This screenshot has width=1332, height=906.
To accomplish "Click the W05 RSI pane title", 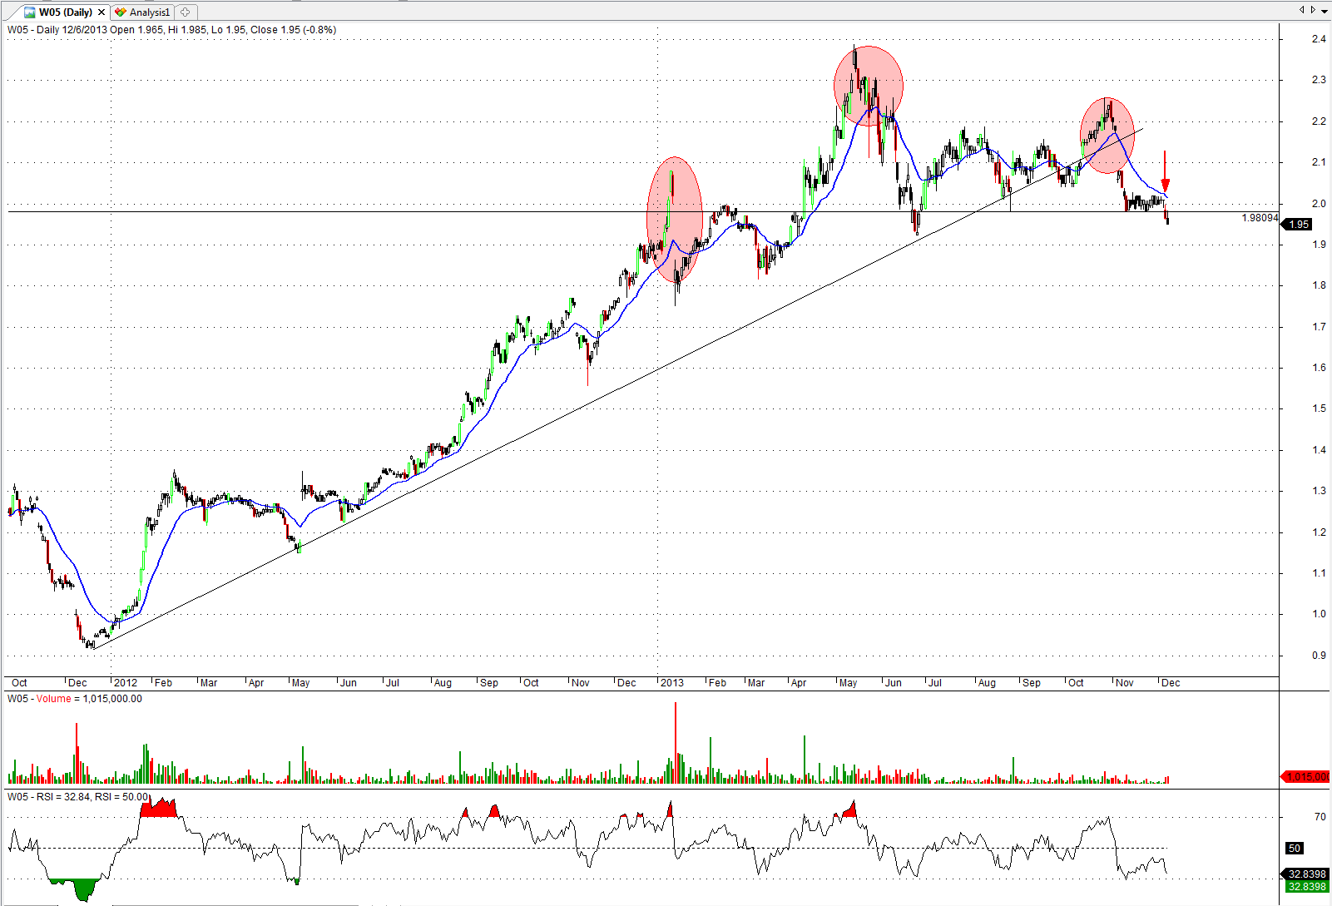I will 77,797.
